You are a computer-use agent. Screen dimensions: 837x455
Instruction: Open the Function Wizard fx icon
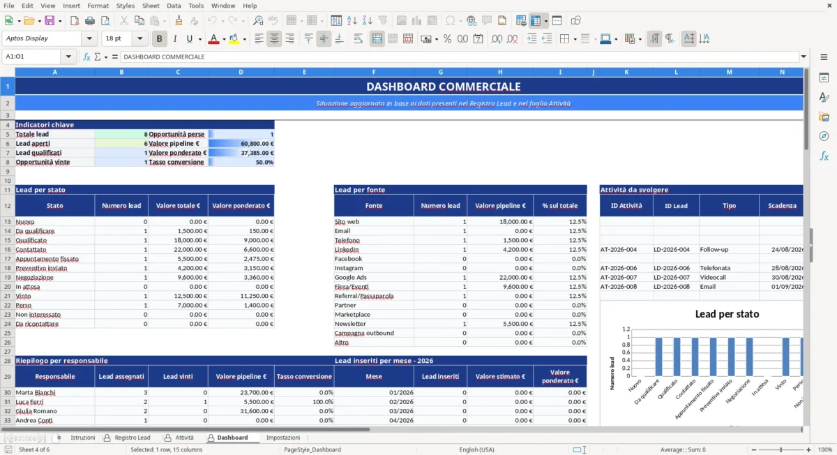click(x=86, y=57)
